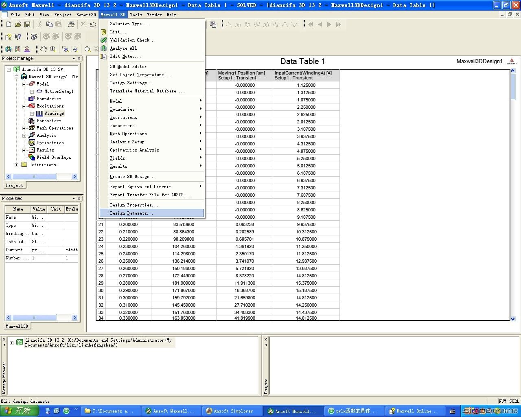
Task: Click the Print toolbar icon
Action: click(x=71, y=24)
